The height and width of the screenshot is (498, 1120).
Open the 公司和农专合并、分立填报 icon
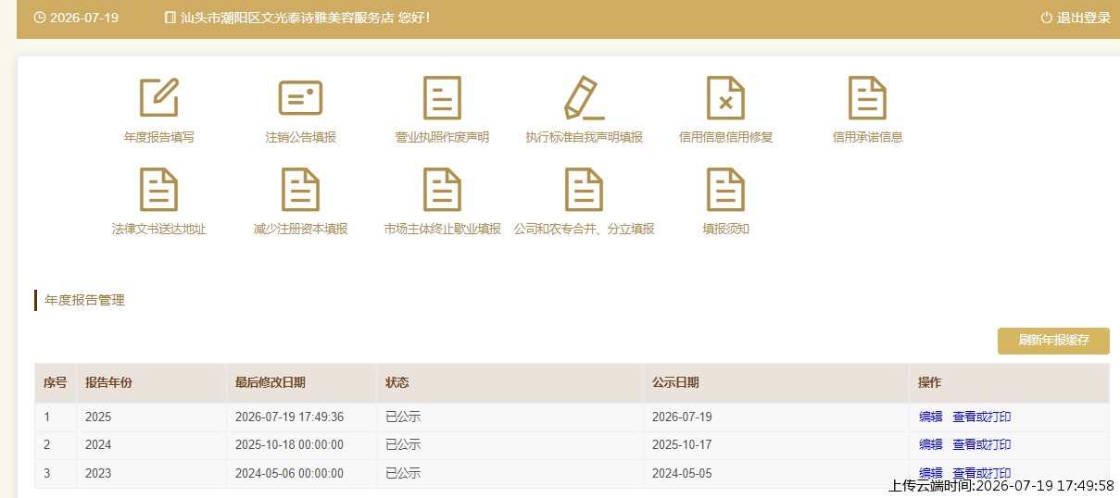(x=584, y=190)
